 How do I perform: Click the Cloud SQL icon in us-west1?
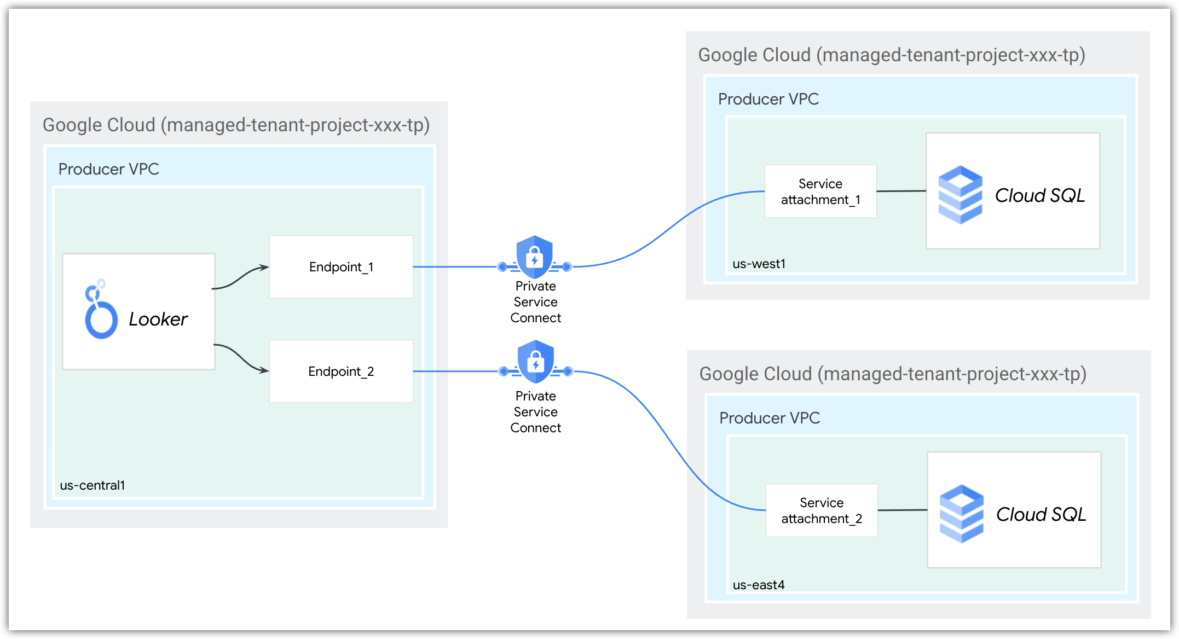[x=960, y=195]
